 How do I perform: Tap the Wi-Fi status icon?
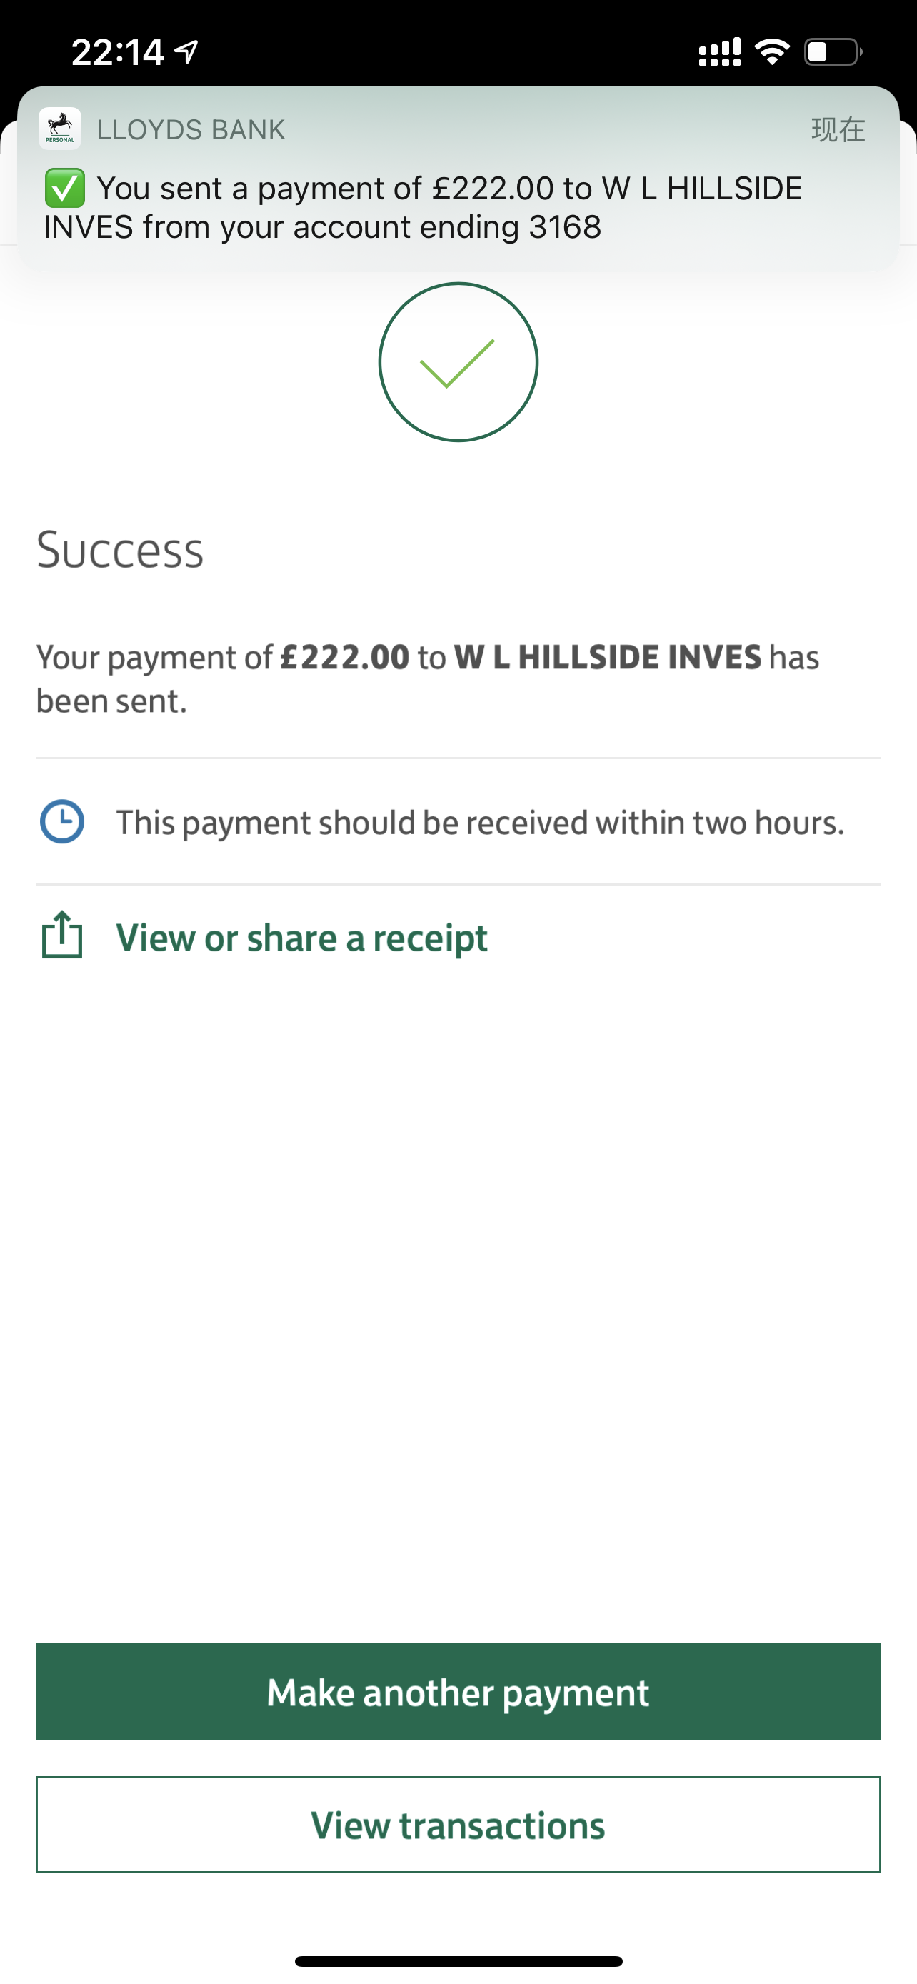pyautogui.click(x=771, y=51)
